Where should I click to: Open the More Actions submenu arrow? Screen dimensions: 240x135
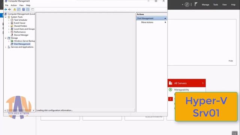pyautogui.click(x=165, y=22)
